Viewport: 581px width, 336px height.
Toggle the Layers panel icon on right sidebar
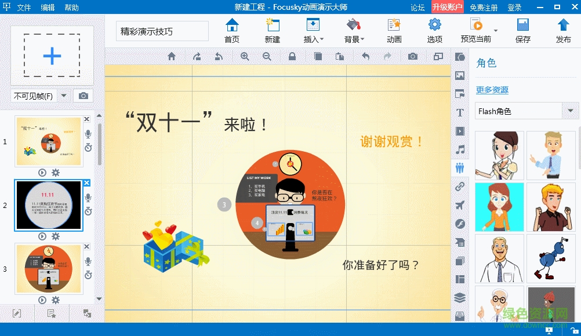(x=460, y=298)
